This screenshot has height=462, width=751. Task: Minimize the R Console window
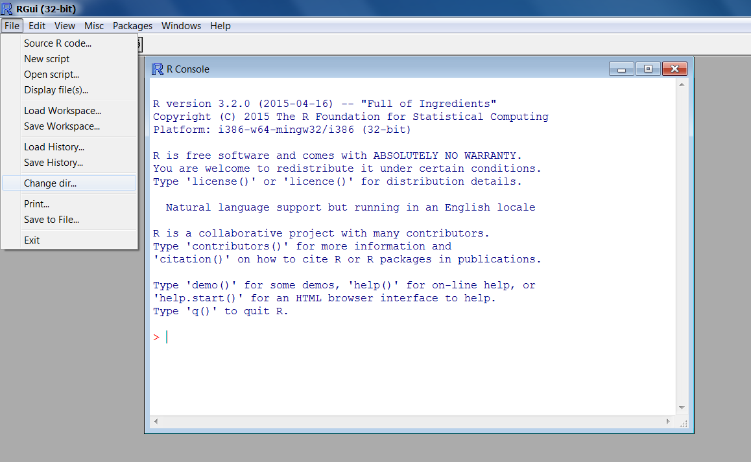622,69
